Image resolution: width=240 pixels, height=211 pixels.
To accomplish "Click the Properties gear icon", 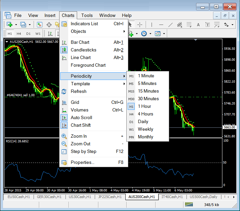I will 64,163.
